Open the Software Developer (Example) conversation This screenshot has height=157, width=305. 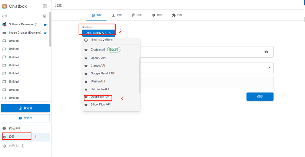pyautogui.click(x=25, y=25)
